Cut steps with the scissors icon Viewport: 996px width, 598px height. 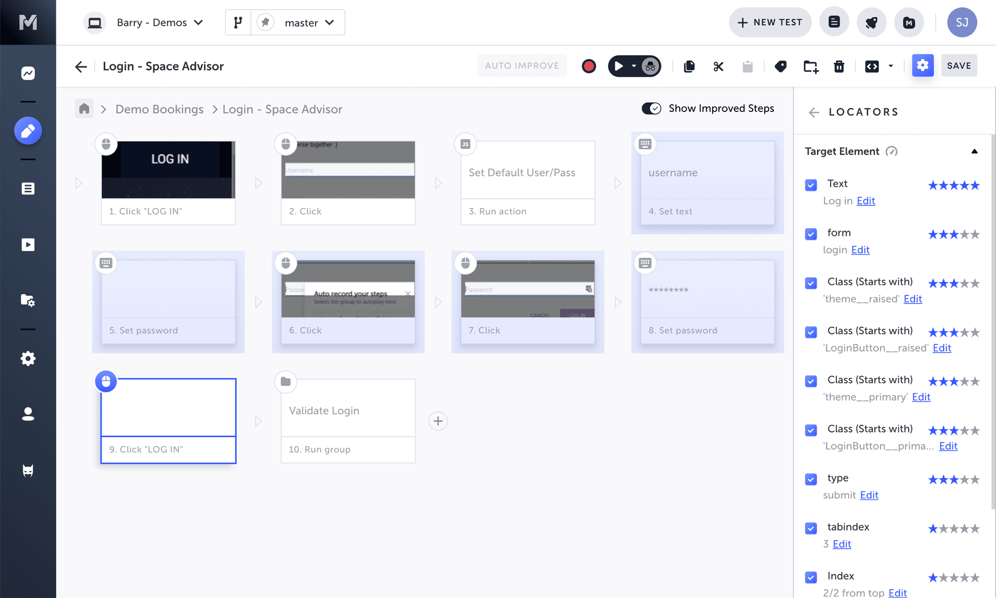718,66
